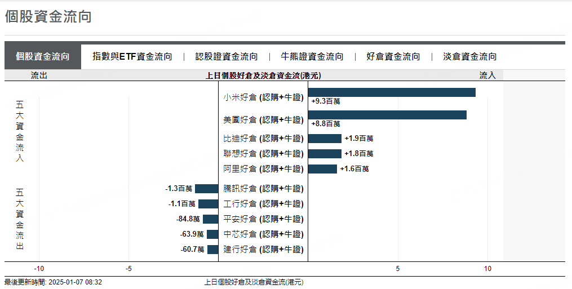Click the -5 axis tick label
The width and height of the screenshot is (572, 289).
pos(129,269)
